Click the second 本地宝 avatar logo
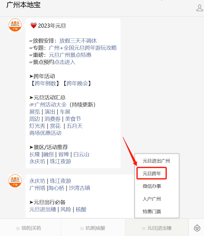 point(15,181)
